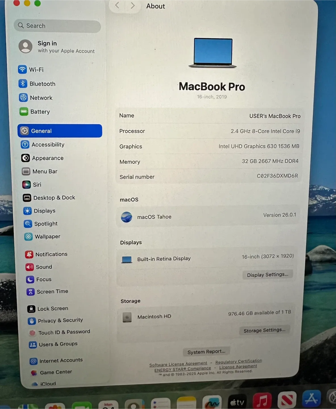Switch to the General settings pane
The image size is (336, 409).
41,131
